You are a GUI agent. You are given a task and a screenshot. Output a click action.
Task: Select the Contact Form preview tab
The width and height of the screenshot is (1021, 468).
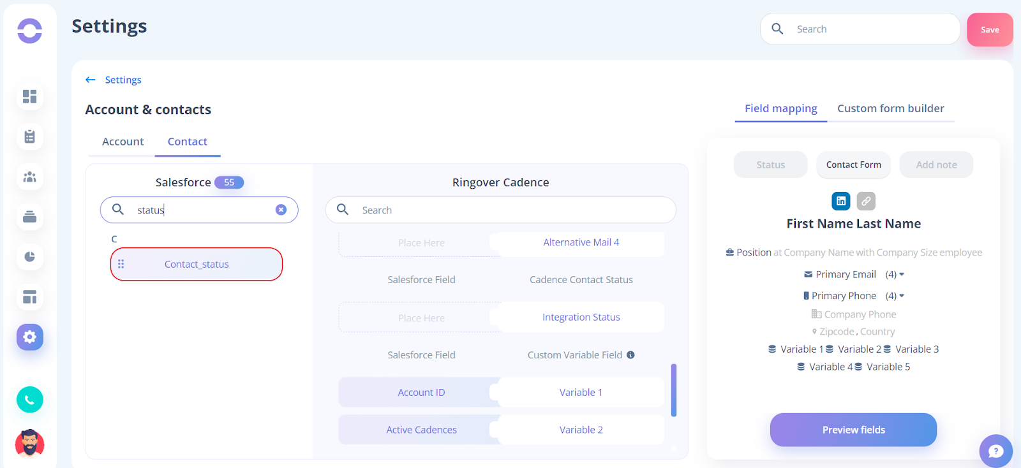[x=854, y=165]
